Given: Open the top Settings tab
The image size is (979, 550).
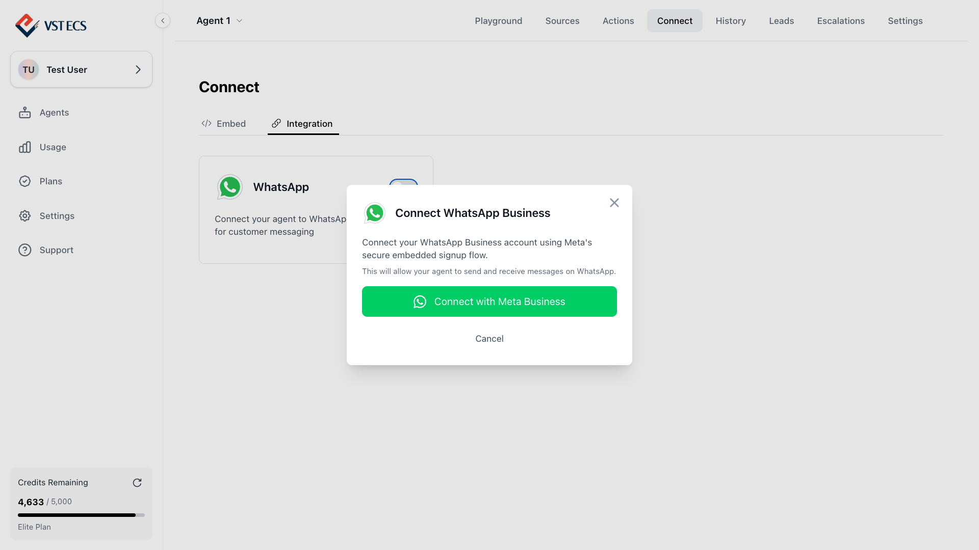Looking at the screenshot, I should [905, 21].
